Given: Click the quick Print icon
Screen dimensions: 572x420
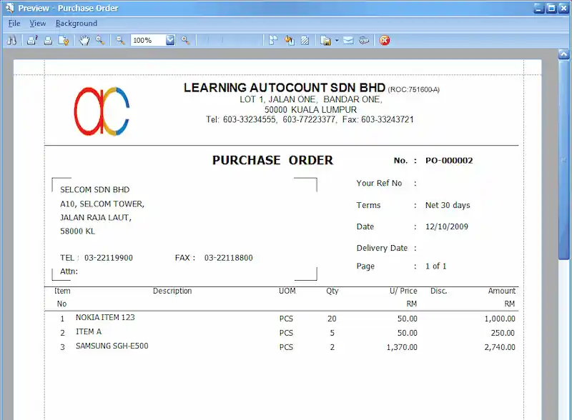Looking at the screenshot, I should tap(48, 41).
